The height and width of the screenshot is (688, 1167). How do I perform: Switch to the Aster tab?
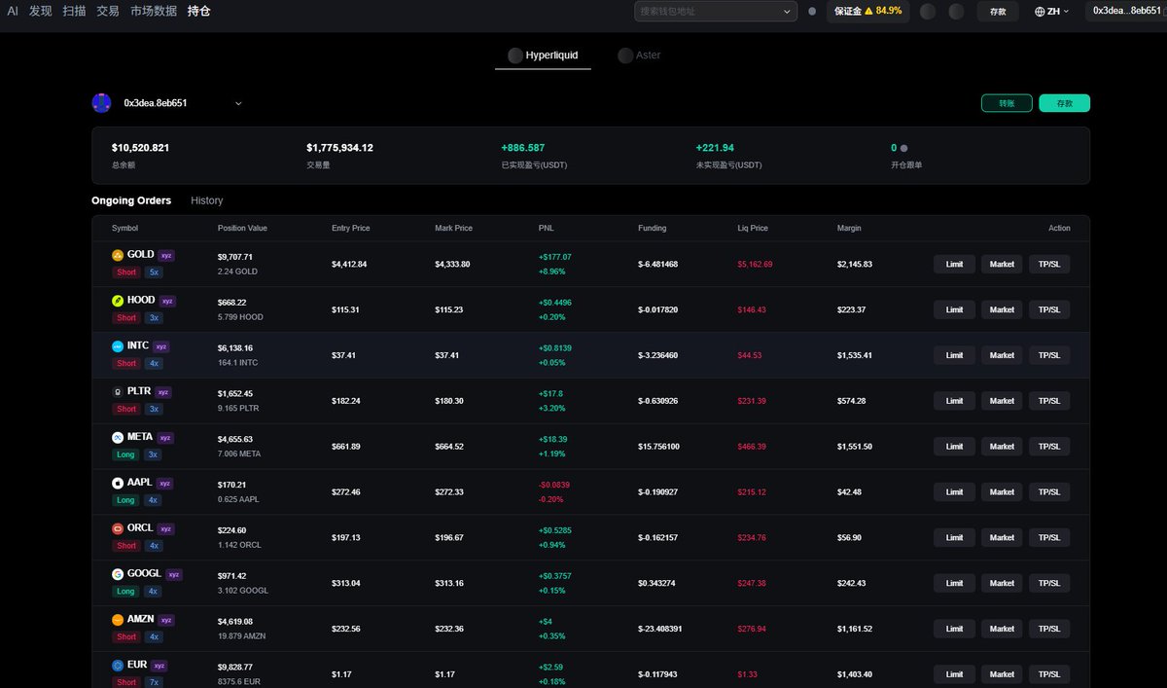click(639, 55)
